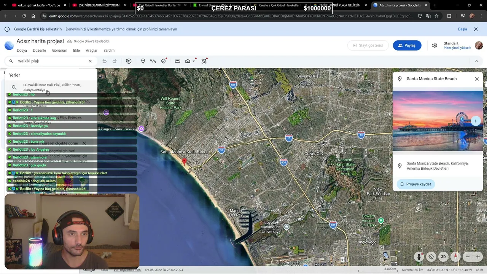The width and height of the screenshot is (487, 274).
Task: Toggle the globe rotation control
Action: pos(431,256)
